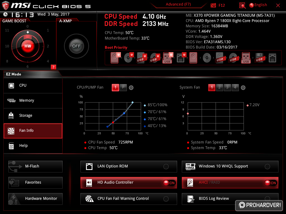
Task: Click the 7.20V point on system fan graph
Action: coord(188,114)
